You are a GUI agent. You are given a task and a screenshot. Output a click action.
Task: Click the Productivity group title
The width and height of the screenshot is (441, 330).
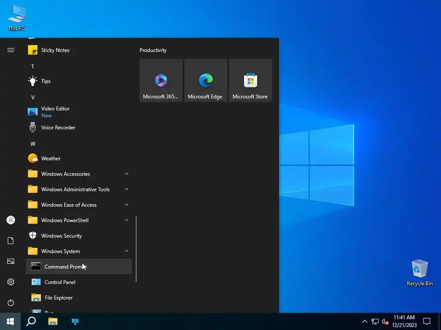pos(153,50)
